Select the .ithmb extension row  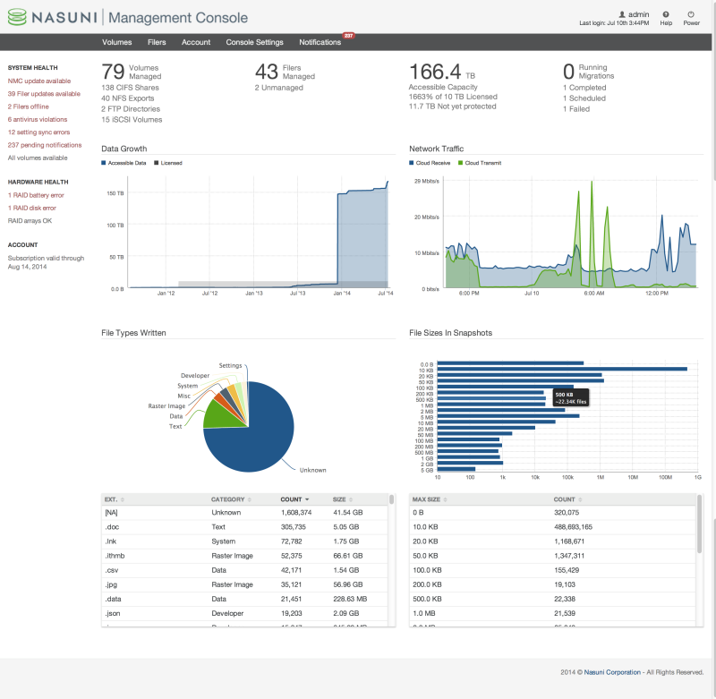244,556
